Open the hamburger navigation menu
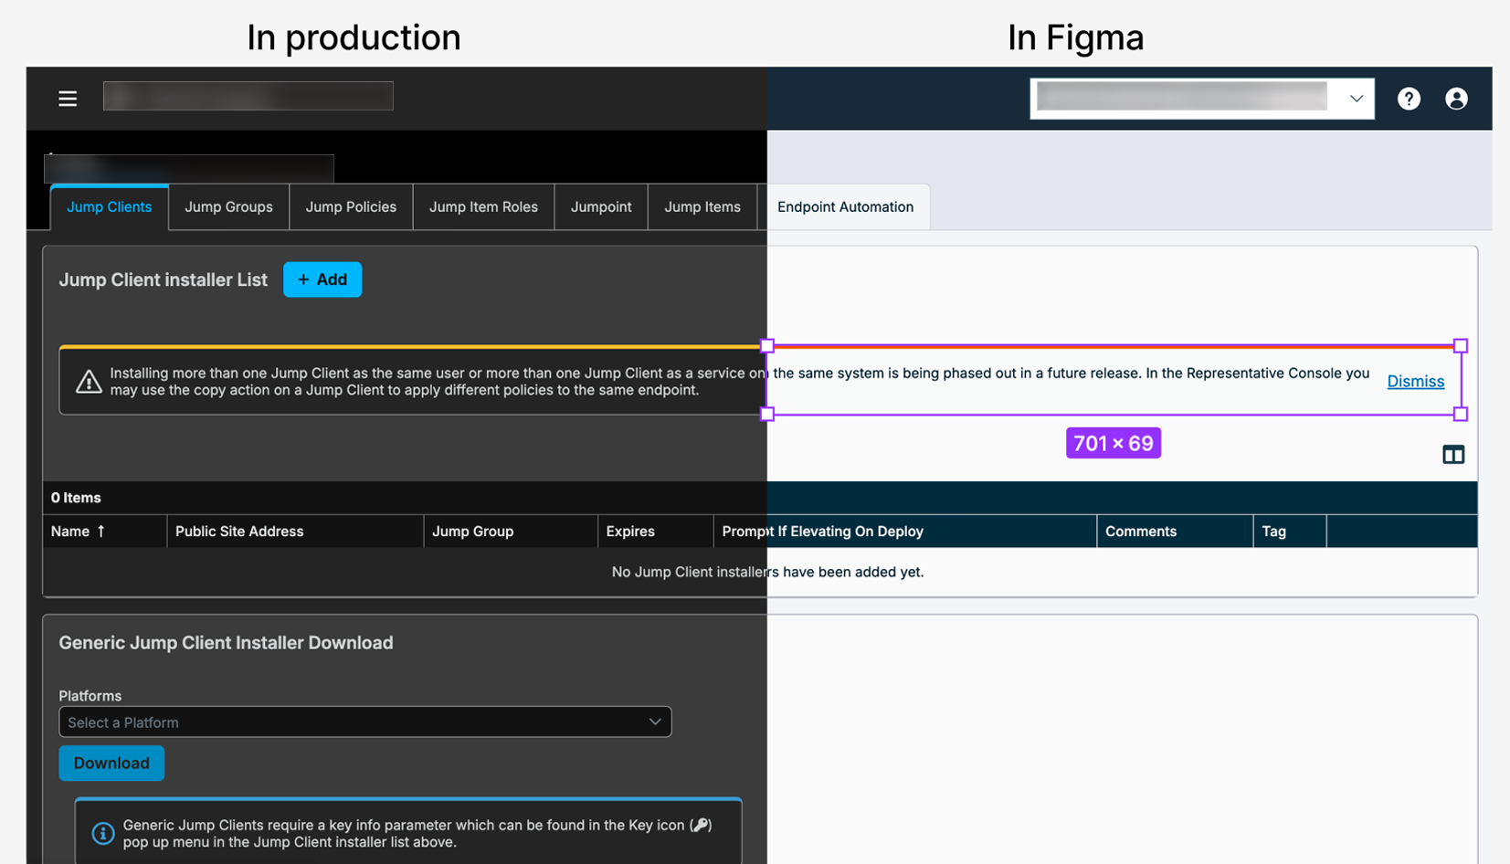The image size is (1510, 864). pos(68,99)
